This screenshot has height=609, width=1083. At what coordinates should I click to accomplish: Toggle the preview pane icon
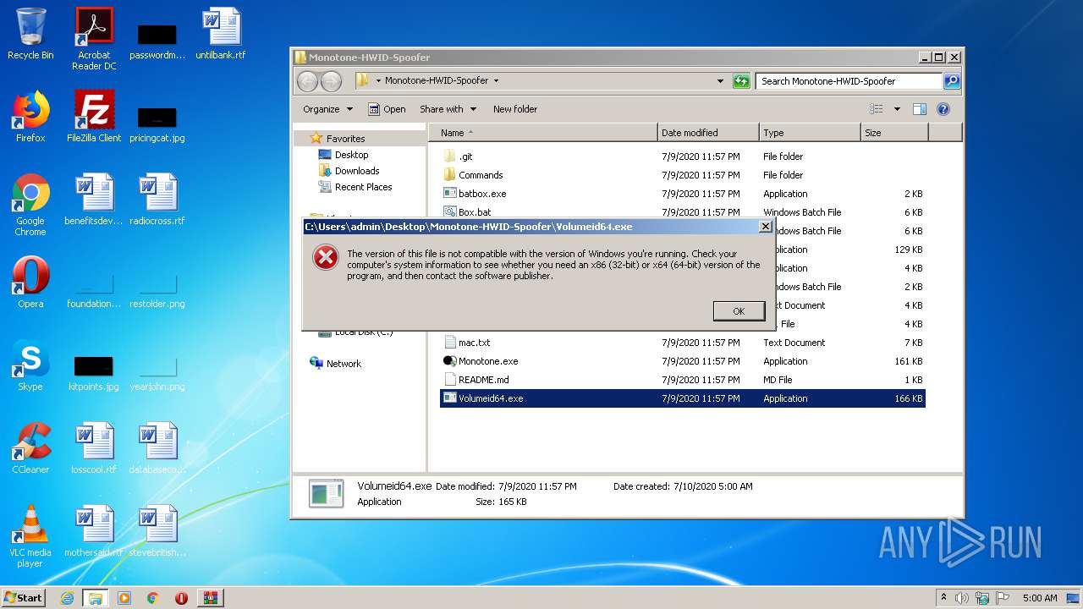coord(920,109)
